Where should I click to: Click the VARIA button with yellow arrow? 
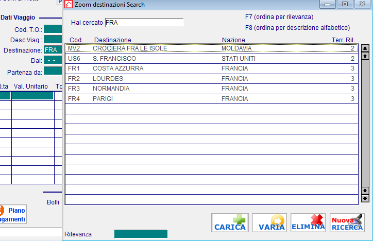(269, 222)
